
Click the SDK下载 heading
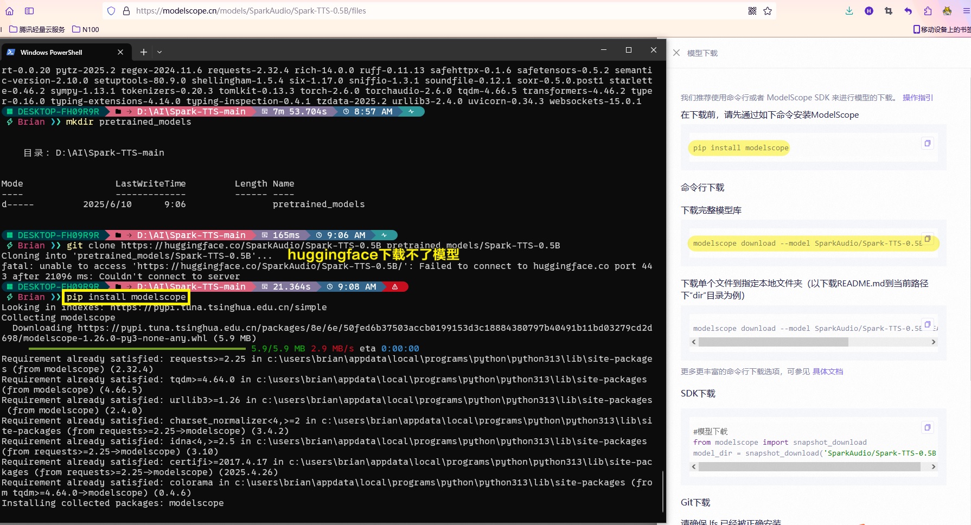(698, 394)
